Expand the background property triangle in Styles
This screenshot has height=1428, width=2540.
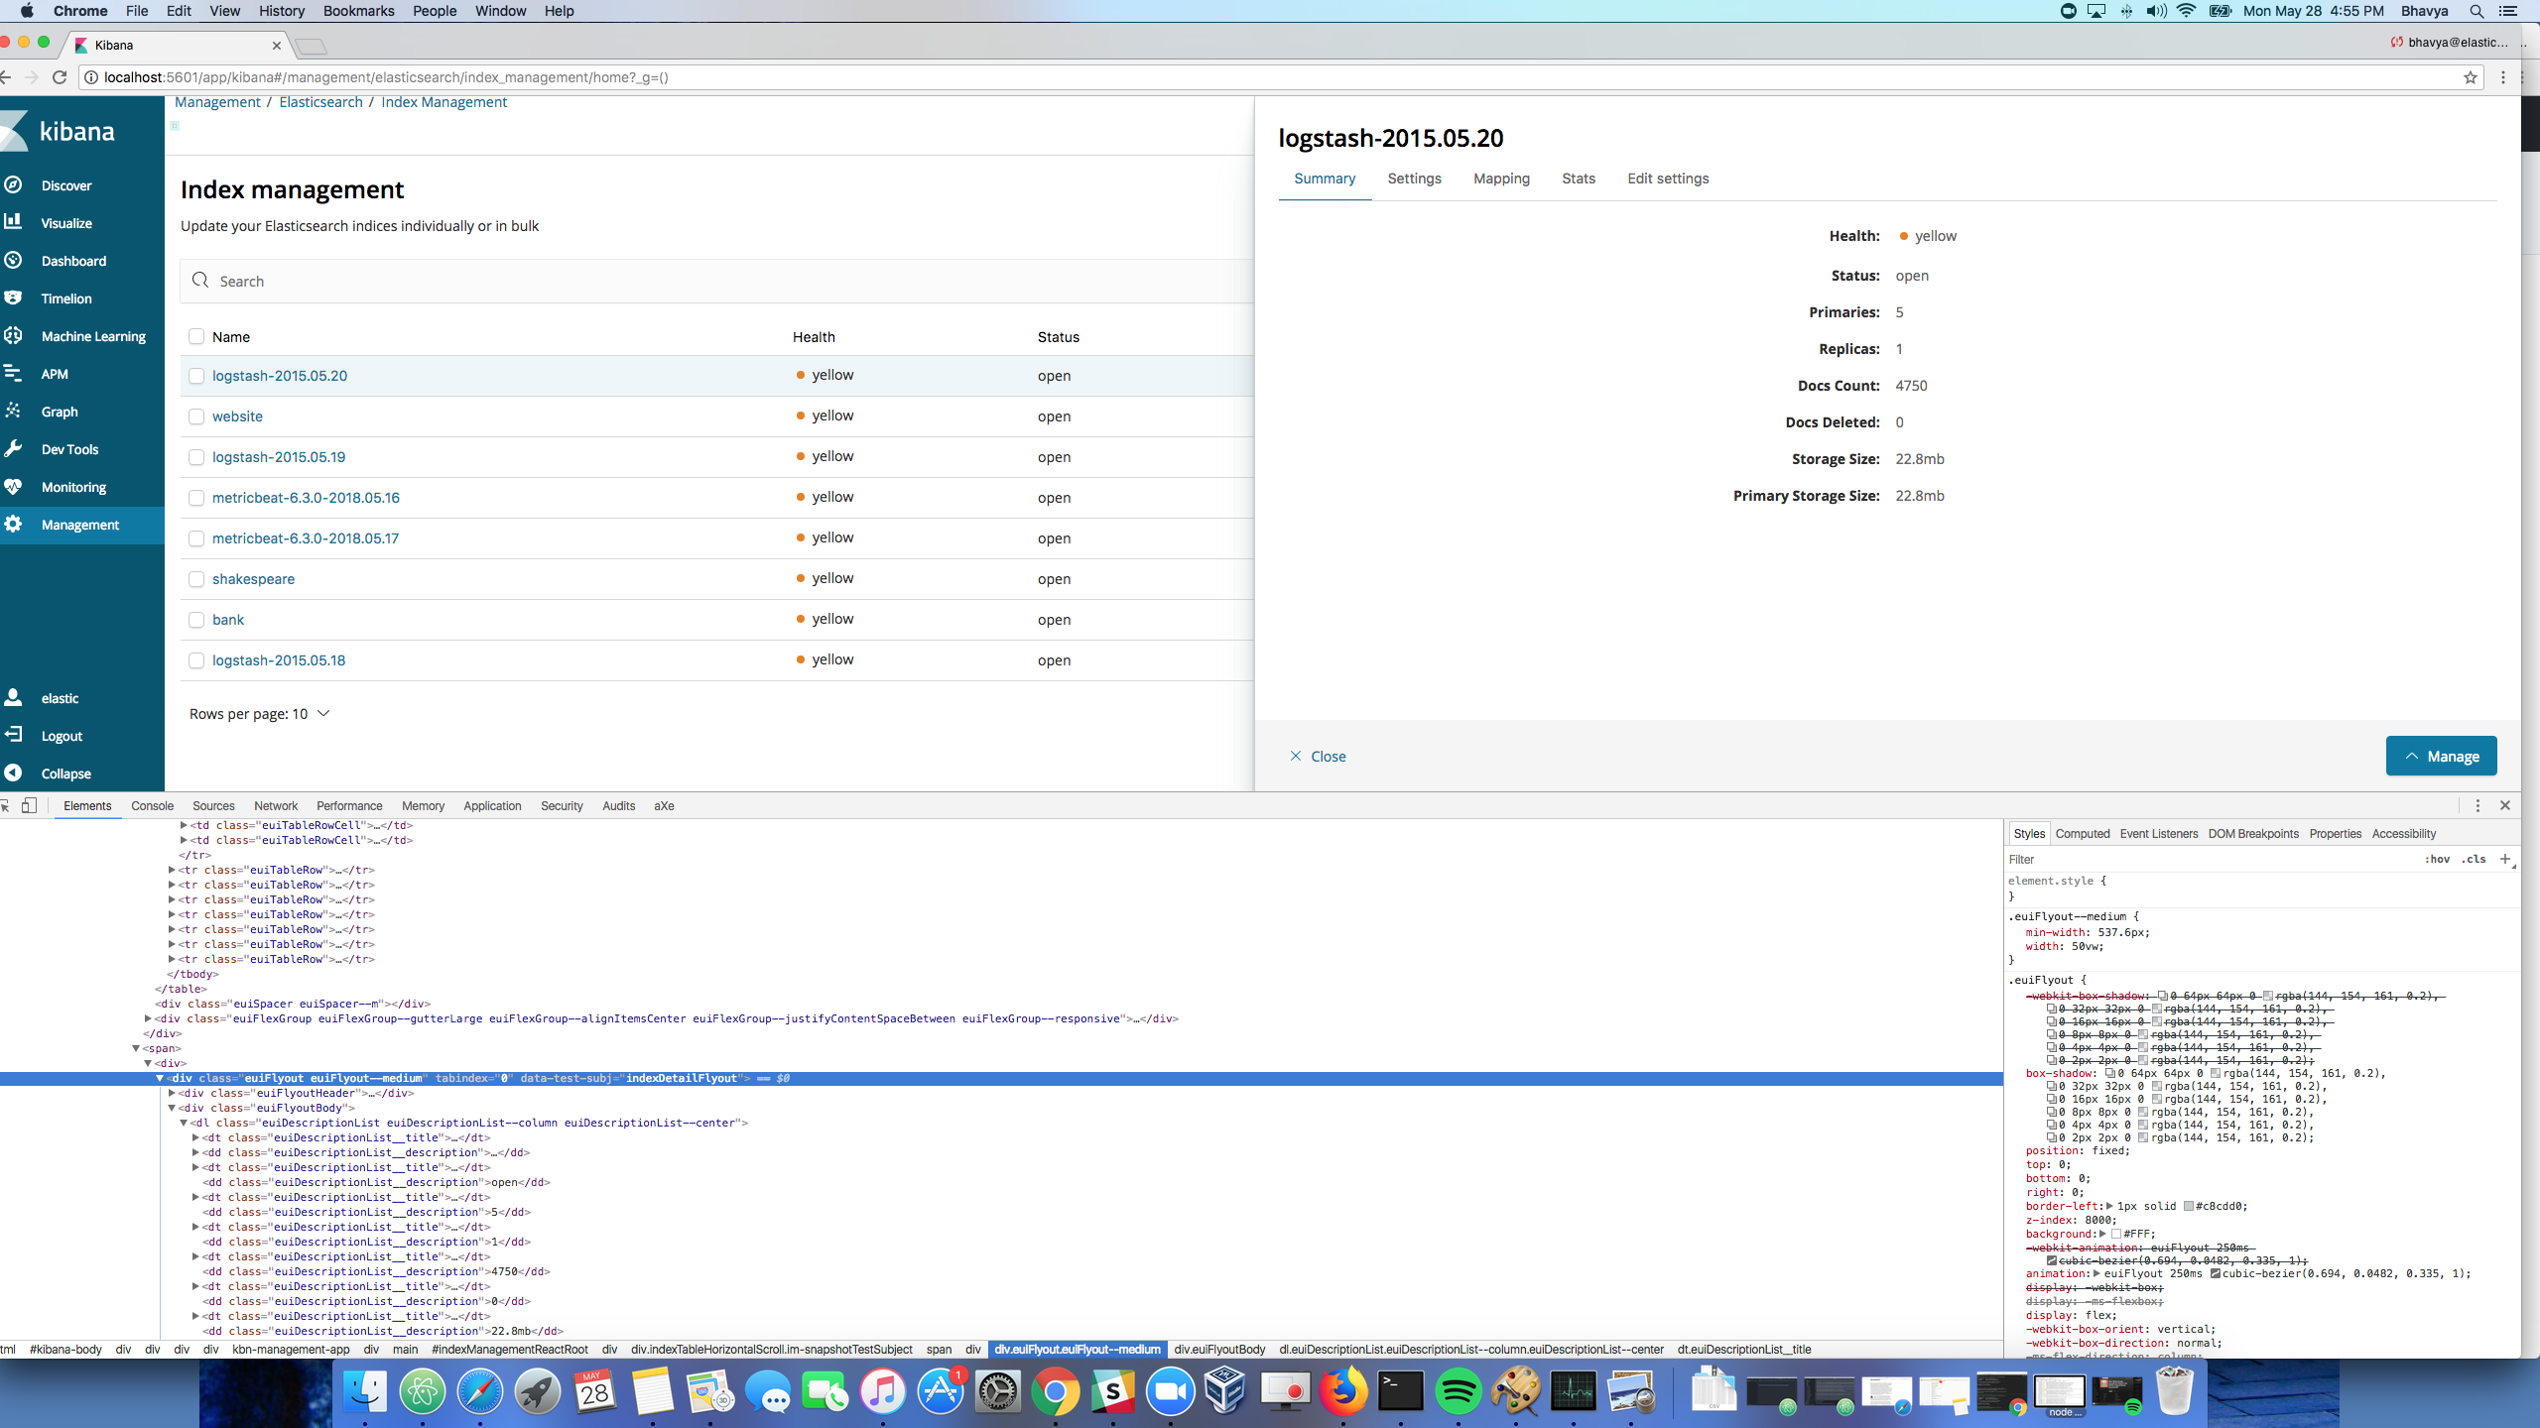tap(2102, 1234)
